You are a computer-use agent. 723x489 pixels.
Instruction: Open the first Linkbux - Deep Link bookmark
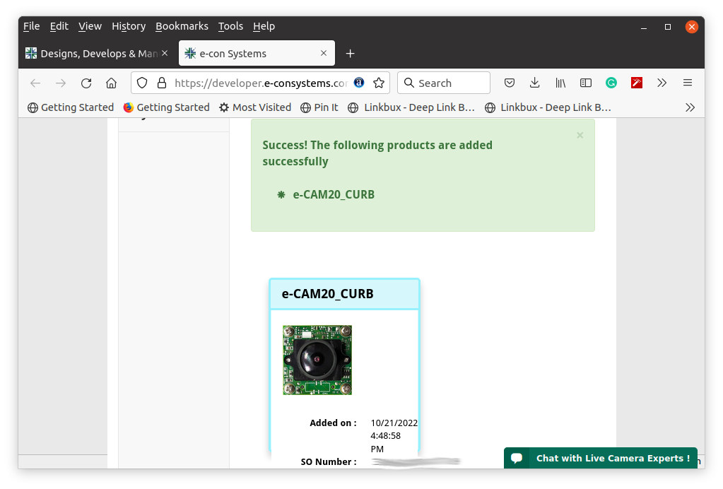pyautogui.click(x=411, y=107)
